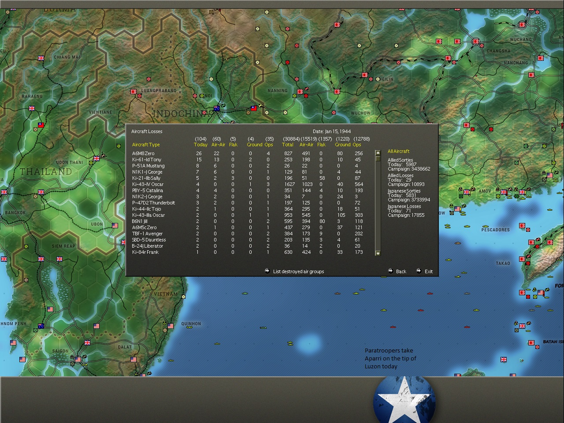Select the N1K1-J George row
The height and width of the screenshot is (423, 564).
247,172
